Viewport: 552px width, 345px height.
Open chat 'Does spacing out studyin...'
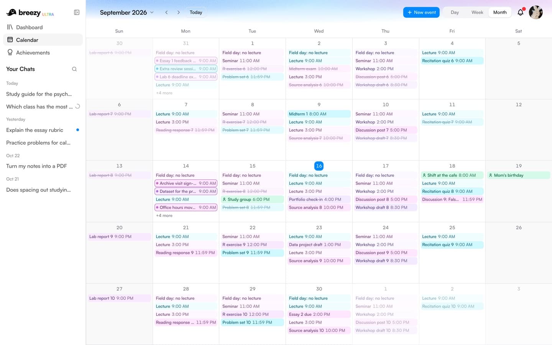pos(43,190)
